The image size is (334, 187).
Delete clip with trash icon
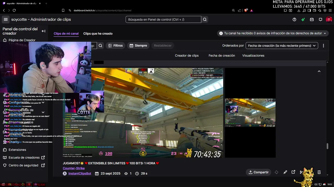click(x=319, y=172)
